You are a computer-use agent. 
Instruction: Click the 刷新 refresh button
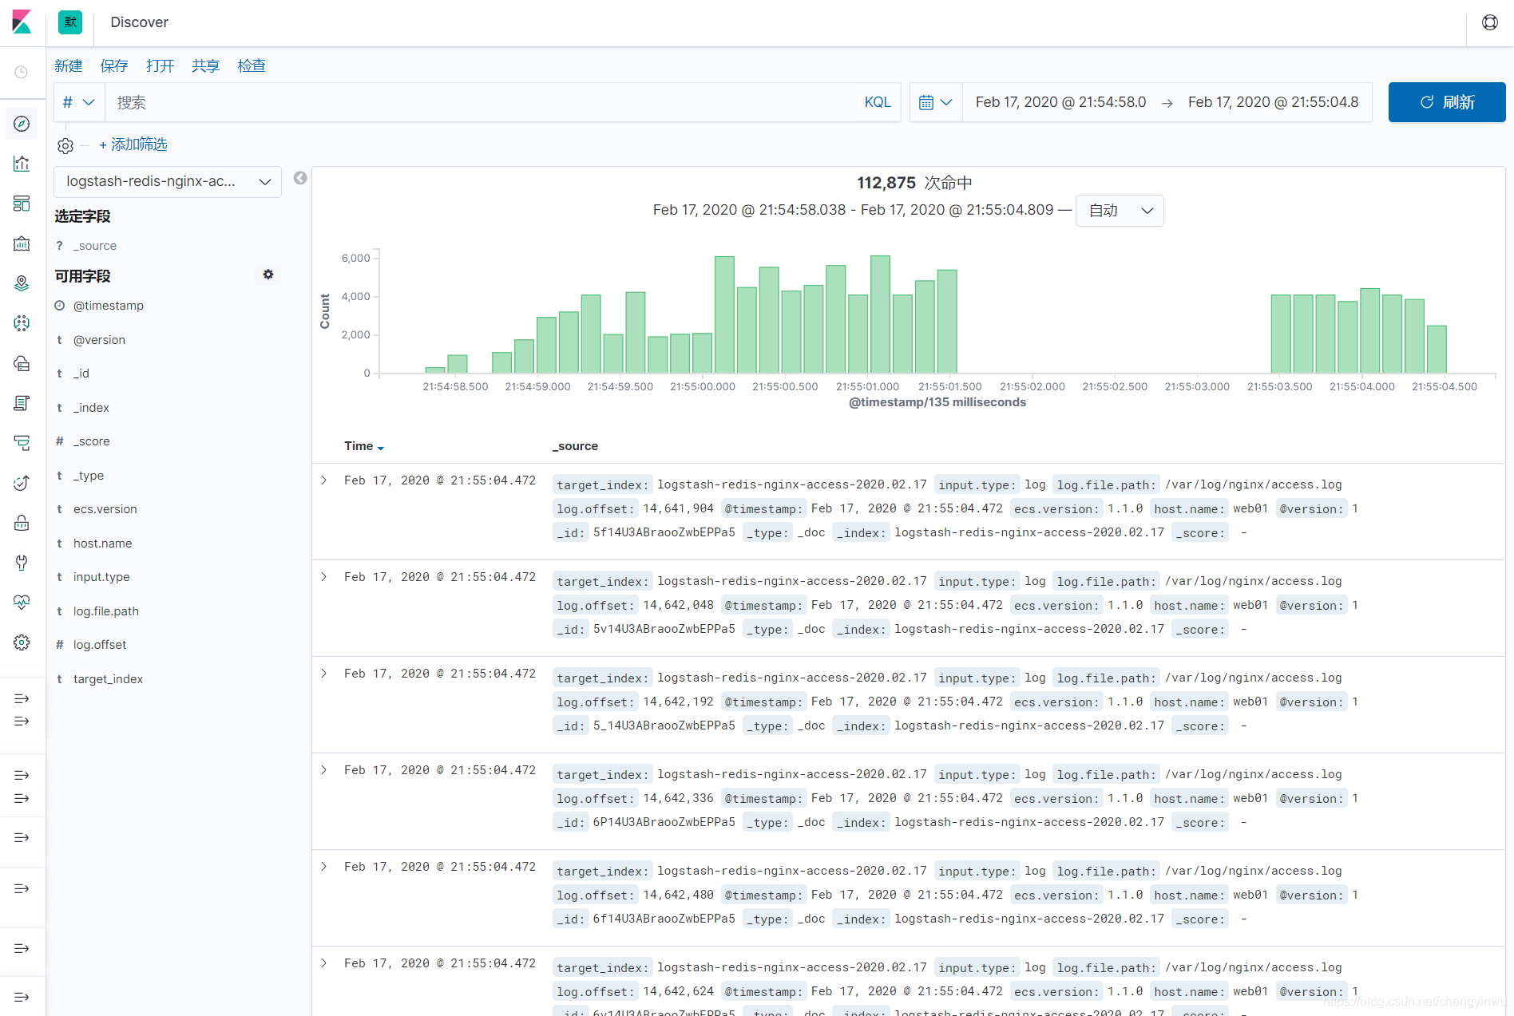coord(1447,102)
